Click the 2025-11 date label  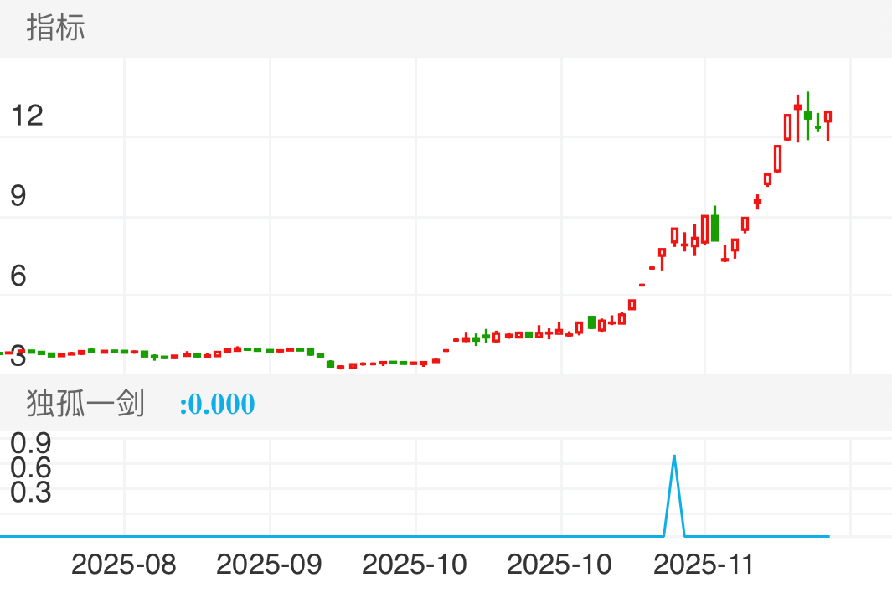click(704, 565)
